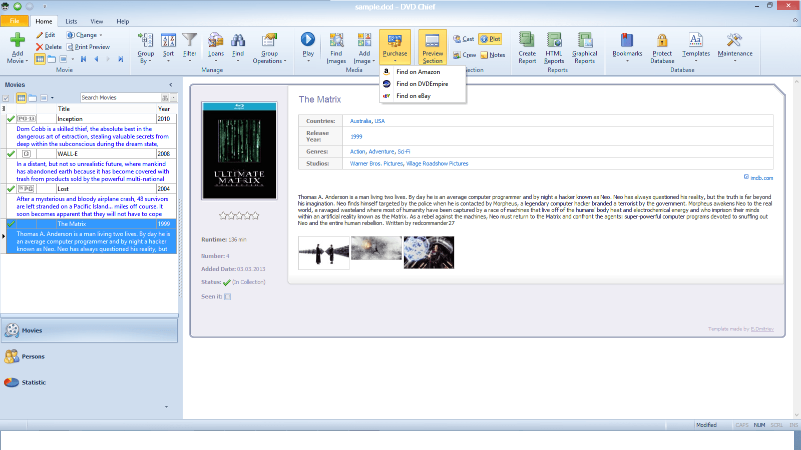Click Create Report

tap(527, 48)
